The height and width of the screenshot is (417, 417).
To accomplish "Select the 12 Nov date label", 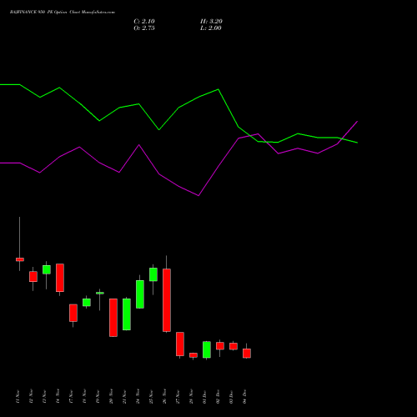I will click(x=31, y=397).
